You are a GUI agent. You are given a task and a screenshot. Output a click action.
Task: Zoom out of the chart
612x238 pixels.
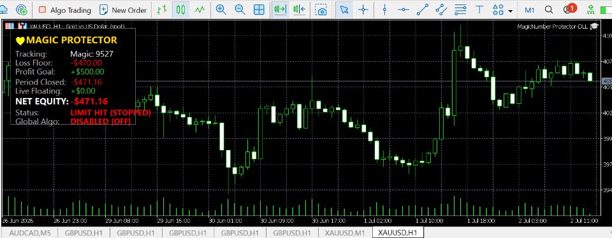tap(240, 10)
